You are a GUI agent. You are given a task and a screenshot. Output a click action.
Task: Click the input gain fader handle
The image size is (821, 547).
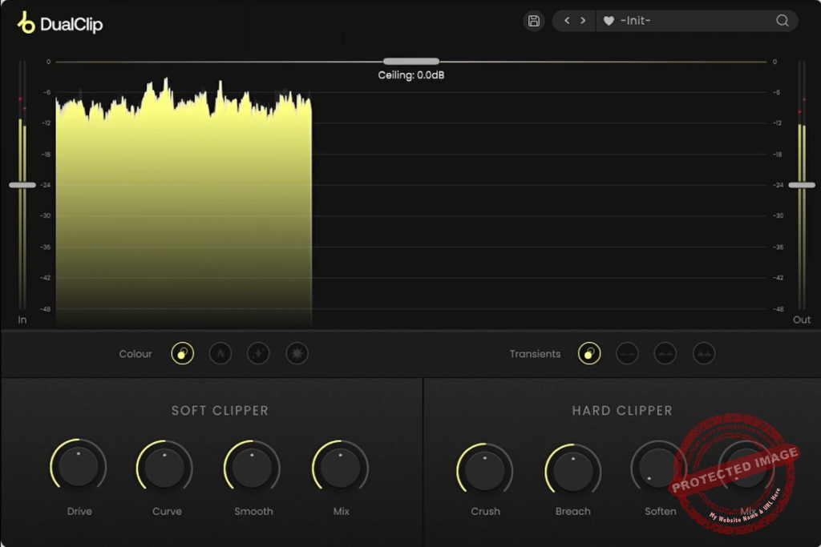pos(22,185)
